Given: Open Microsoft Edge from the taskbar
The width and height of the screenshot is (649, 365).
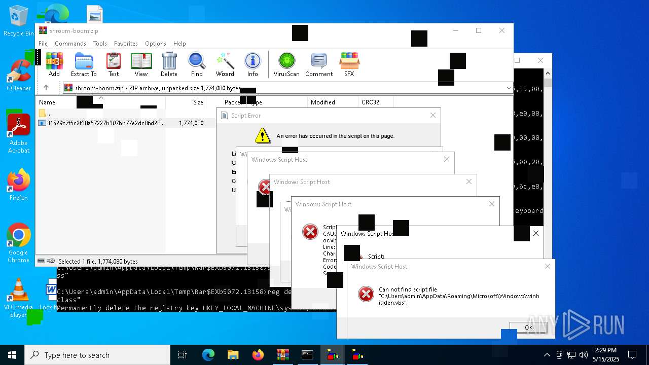Looking at the screenshot, I should tap(208, 355).
